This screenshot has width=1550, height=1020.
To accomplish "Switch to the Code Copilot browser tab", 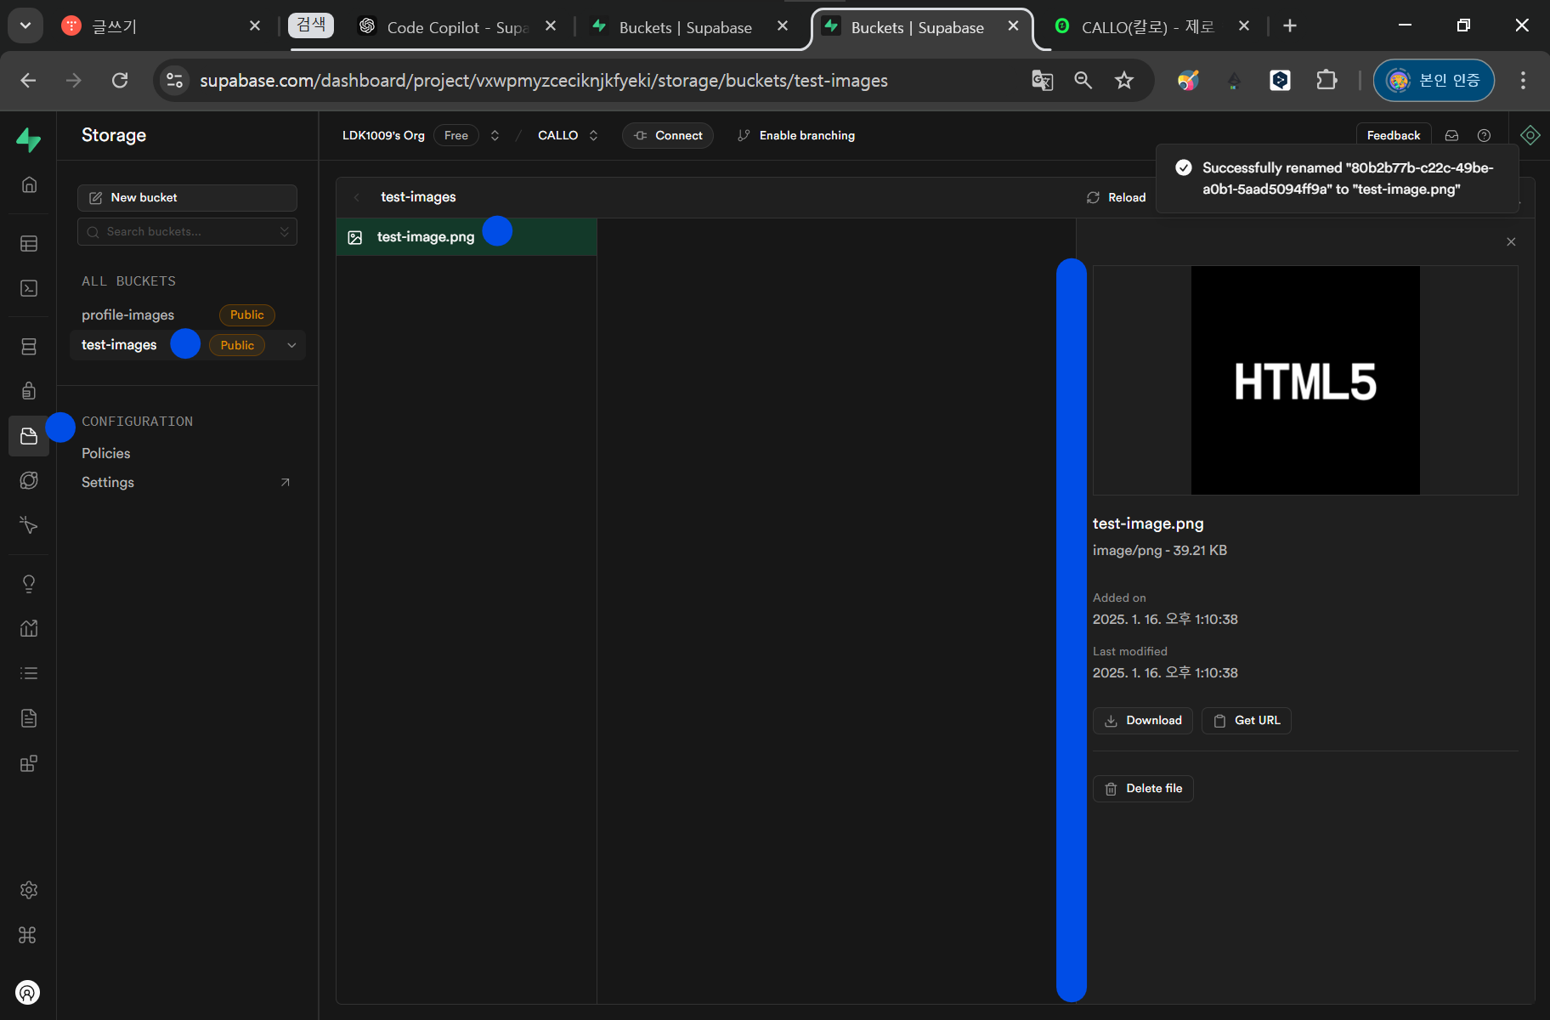I will (x=457, y=26).
